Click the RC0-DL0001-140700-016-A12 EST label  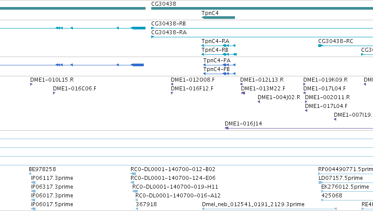(x=178, y=196)
